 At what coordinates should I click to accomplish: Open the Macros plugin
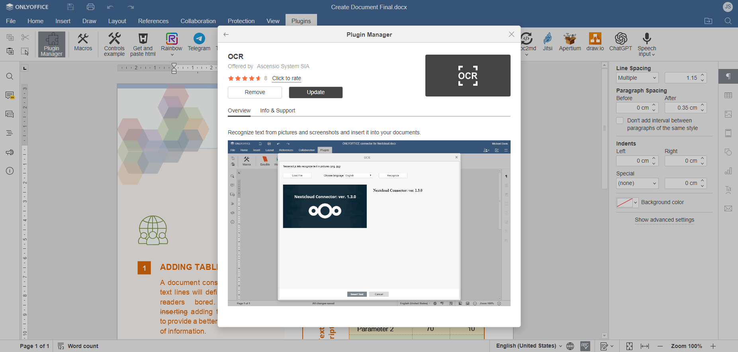tap(83, 42)
